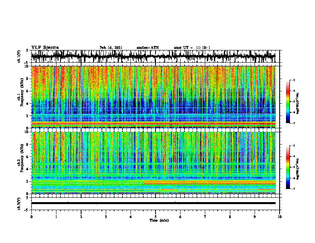Click the "VLF Spectra" plot title
The height and width of the screenshot is (243, 315).
(x=45, y=48)
